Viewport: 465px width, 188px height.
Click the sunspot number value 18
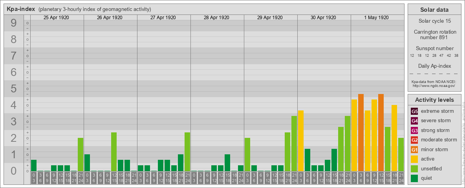(x=419, y=56)
